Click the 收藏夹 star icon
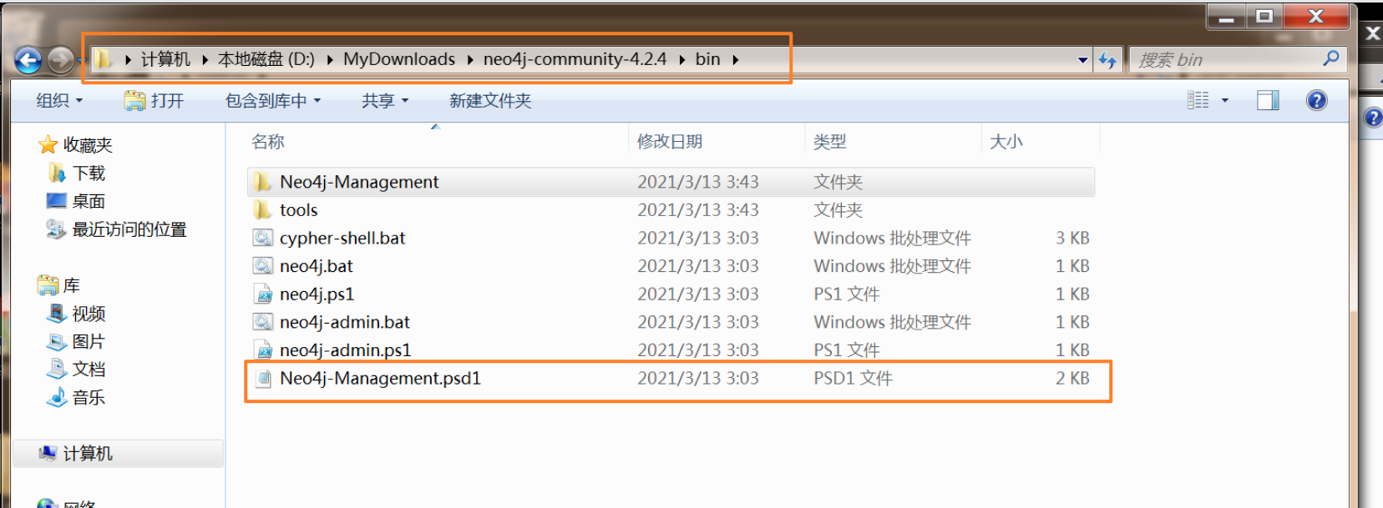Image resolution: width=1383 pixels, height=508 pixels. [x=48, y=145]
